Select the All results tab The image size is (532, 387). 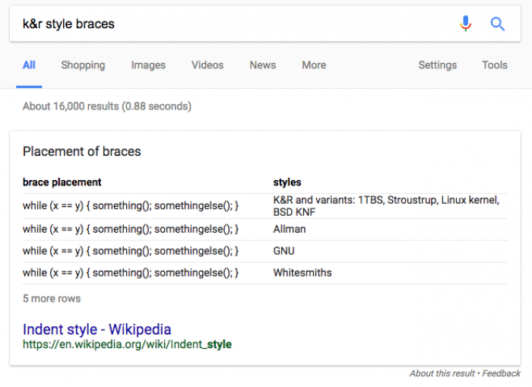point(29,65)
